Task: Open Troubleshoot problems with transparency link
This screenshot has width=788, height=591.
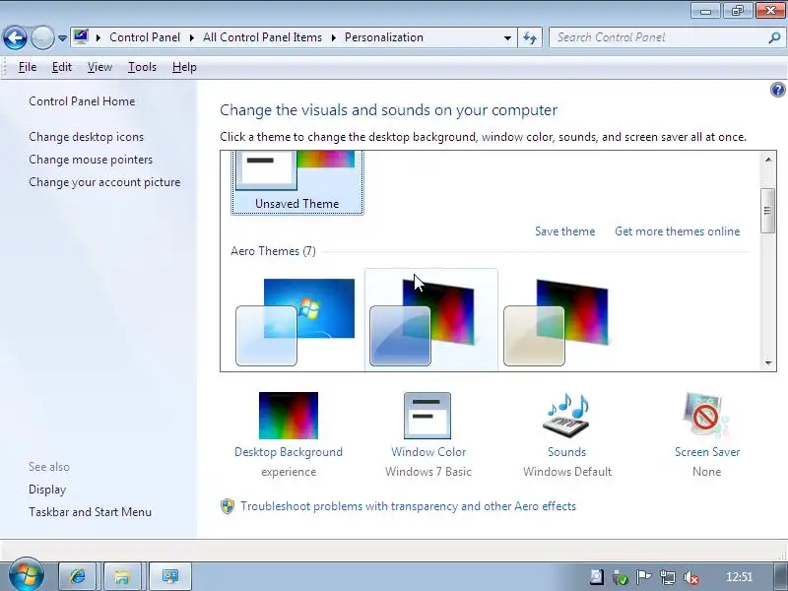Action: click(408, 506)
